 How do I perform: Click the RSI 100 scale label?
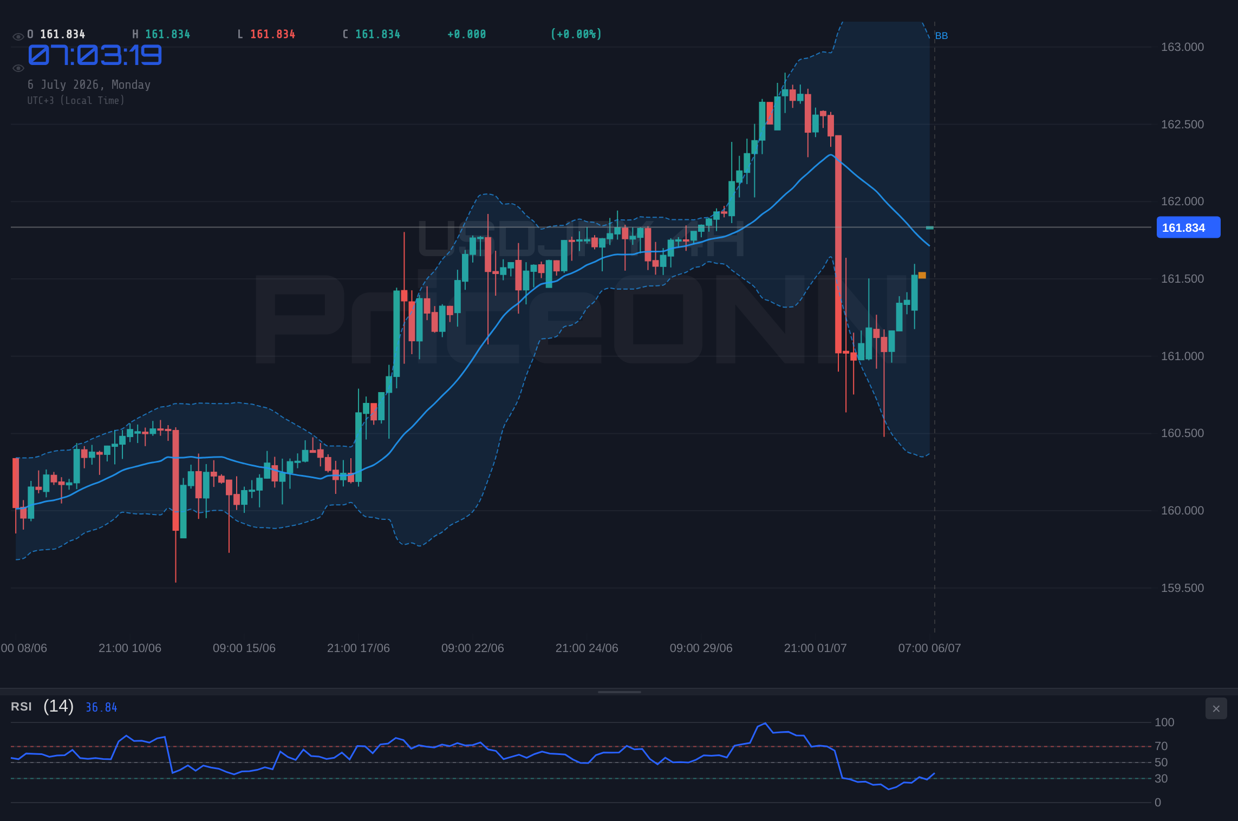[1164, 722]
